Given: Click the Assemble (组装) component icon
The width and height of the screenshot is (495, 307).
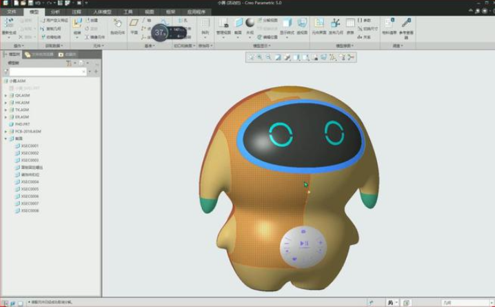Looking at the screenshot, I should click(x=77, y=26).
